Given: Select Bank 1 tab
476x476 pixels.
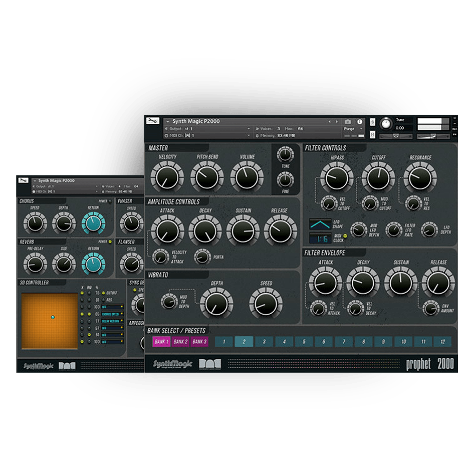Looking at the screenshot, I should click(x=161, y=342).
